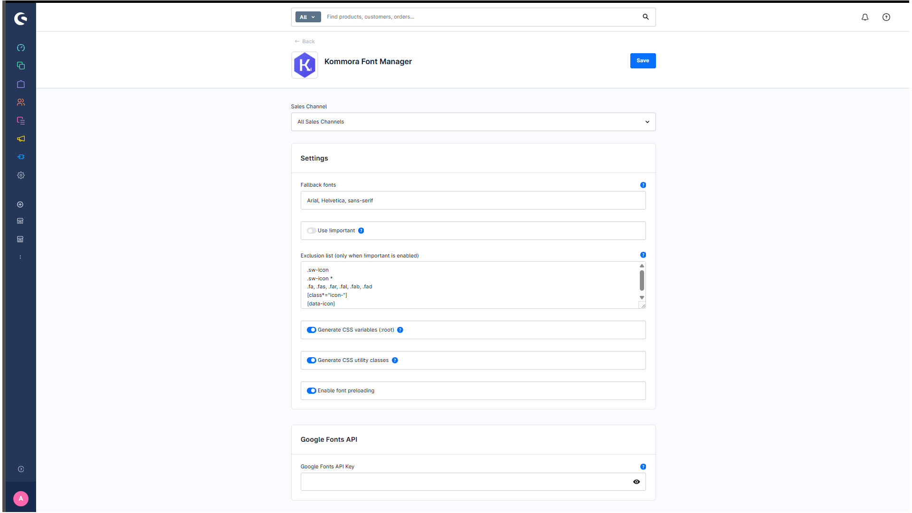Click the Settings card heading
Screen dimensions: 912x513
[314, 159]
